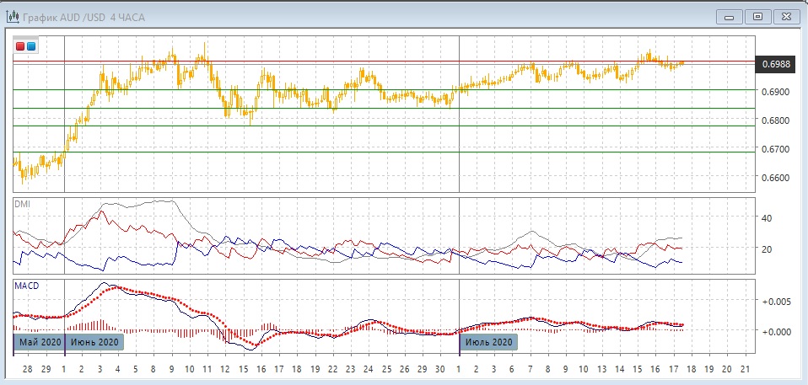The width and height of the screenshot is (808, 385).
Task: Click the 0.6900 price axis label
Action: (x=775, y=92)
